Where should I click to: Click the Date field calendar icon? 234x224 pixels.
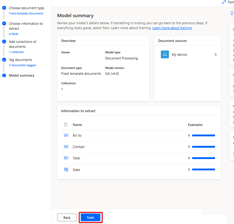pos(66,169)
